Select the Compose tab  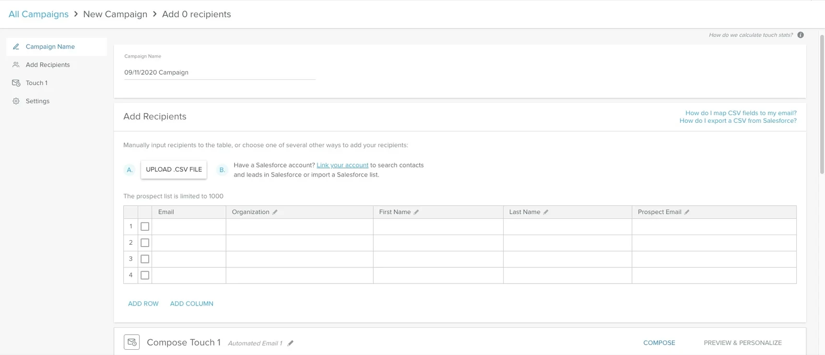pos(659,343)
